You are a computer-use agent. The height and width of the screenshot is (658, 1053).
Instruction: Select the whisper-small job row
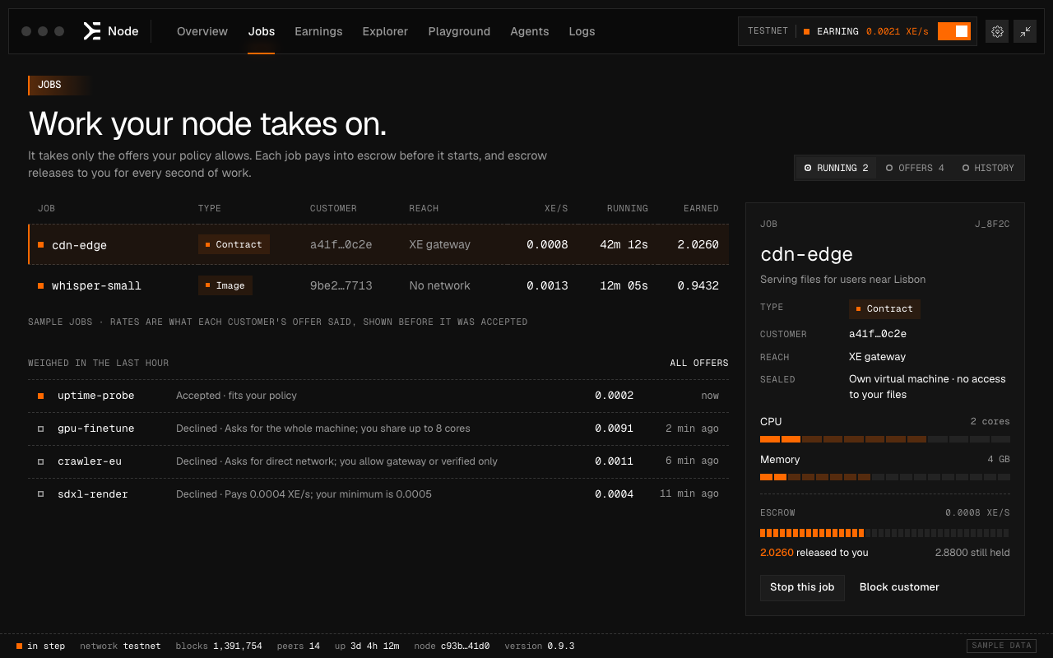[378, 285]
